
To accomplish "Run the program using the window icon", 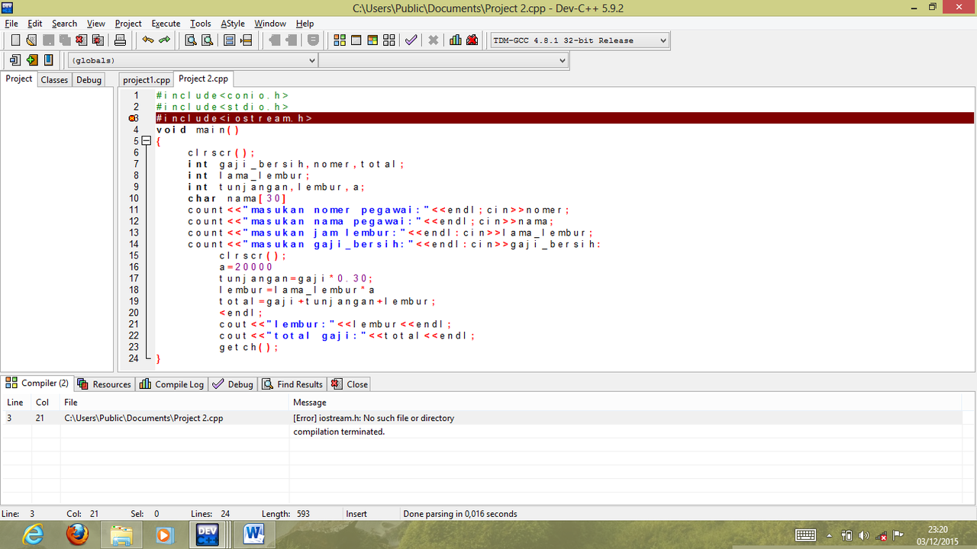I will [356, 40].
